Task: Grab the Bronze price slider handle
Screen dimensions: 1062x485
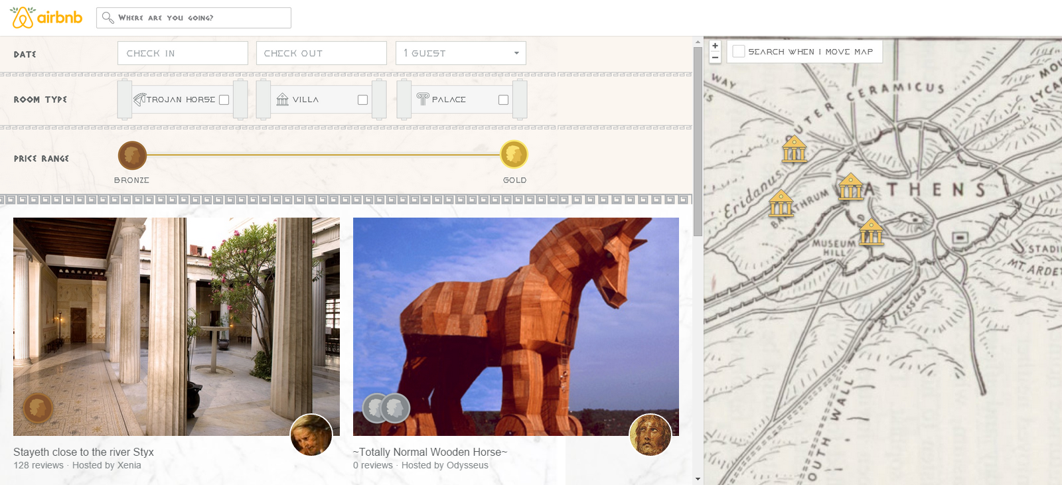Action: pos(132,155)
